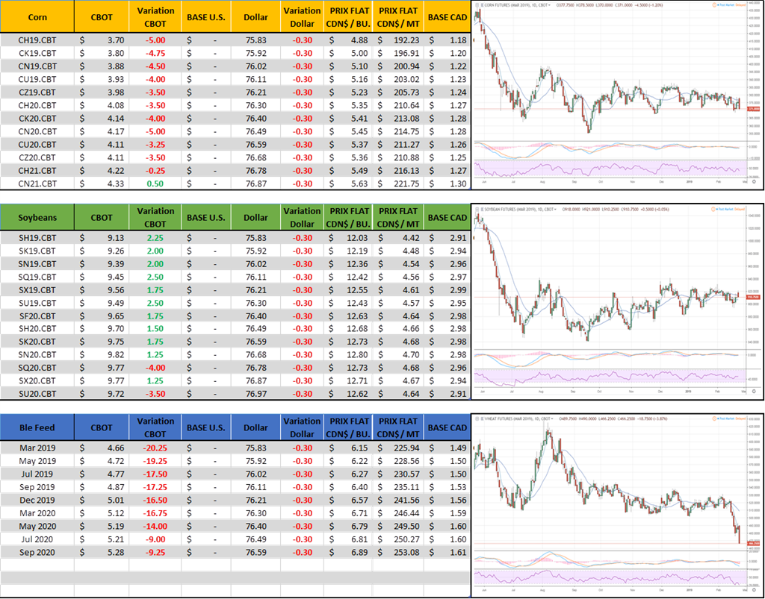Click the CH19.CBT contract row label

[37, 40]
